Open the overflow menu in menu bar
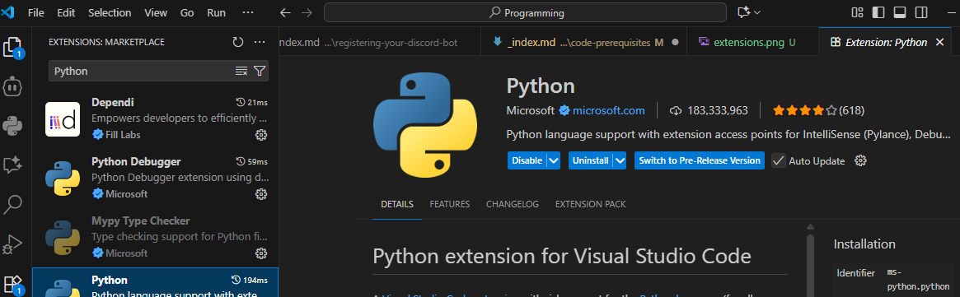 click(248, 12)
